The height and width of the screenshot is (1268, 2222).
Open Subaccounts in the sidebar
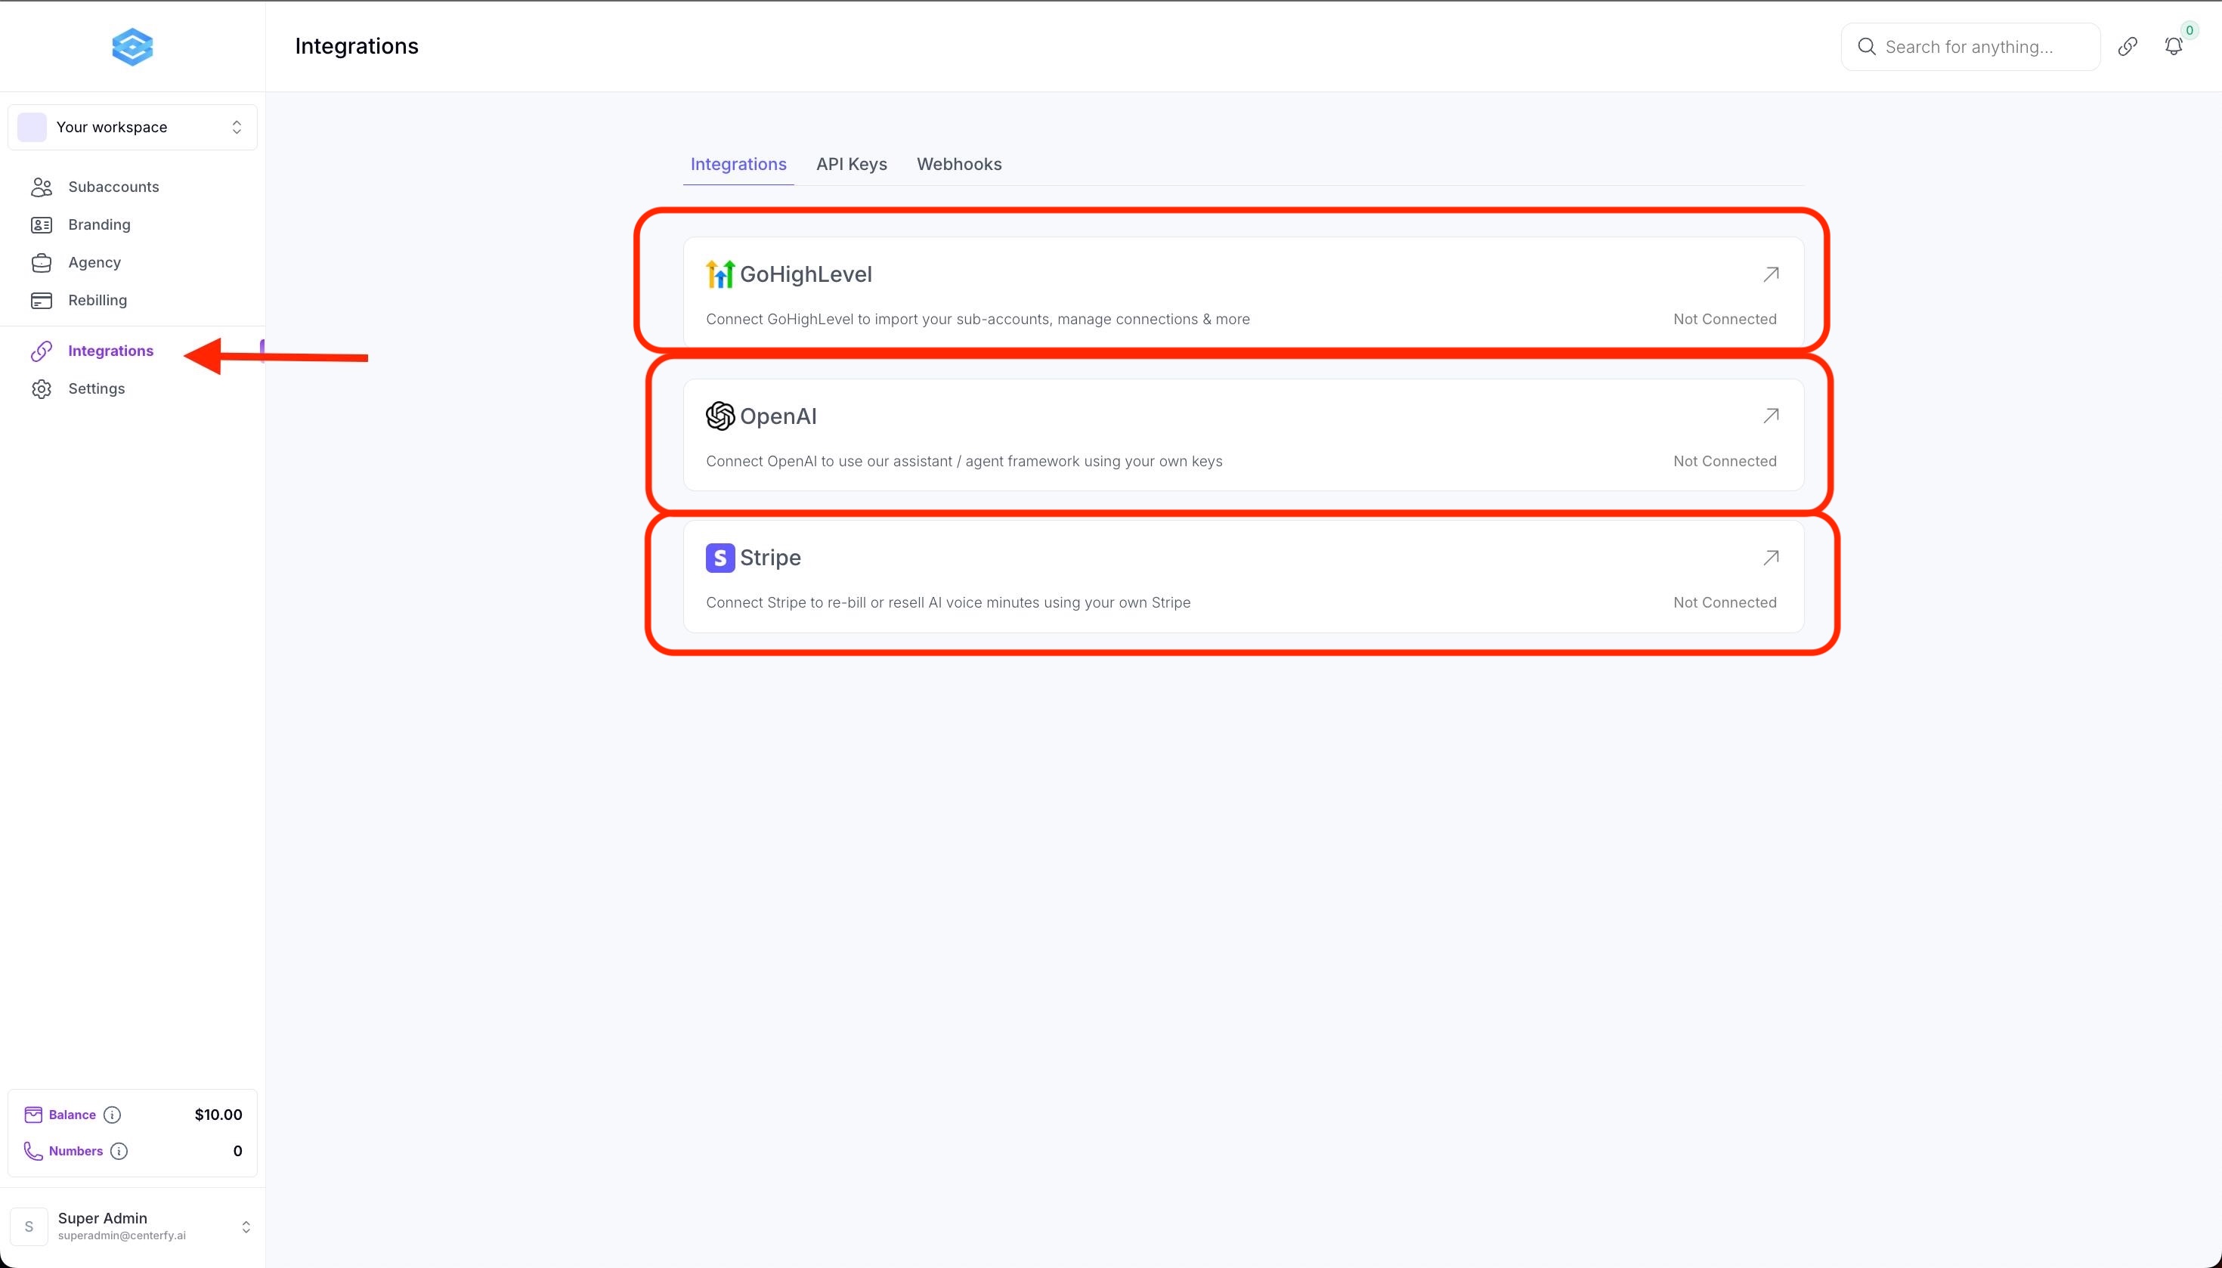(x=113, y=187)
